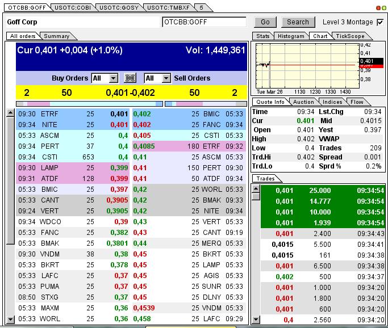Click the green circle icon at top right
The image size is (388, 328).
[x=384, y=8]
